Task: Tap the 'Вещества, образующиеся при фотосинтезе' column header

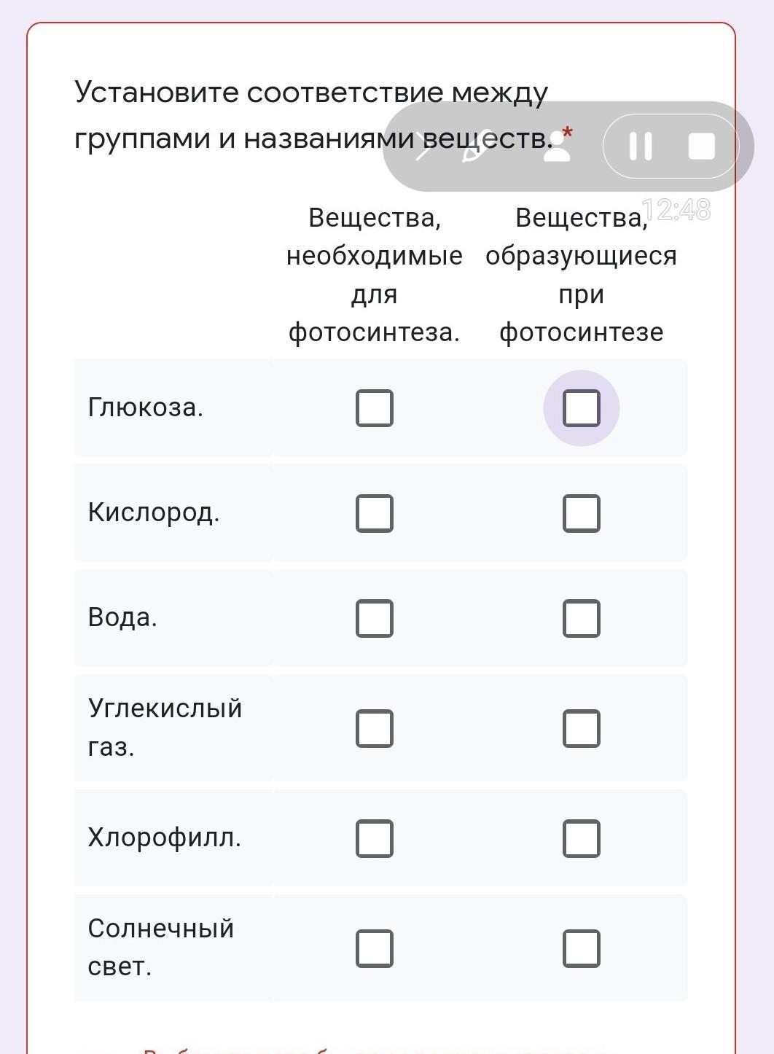Action: click(581, 275)
